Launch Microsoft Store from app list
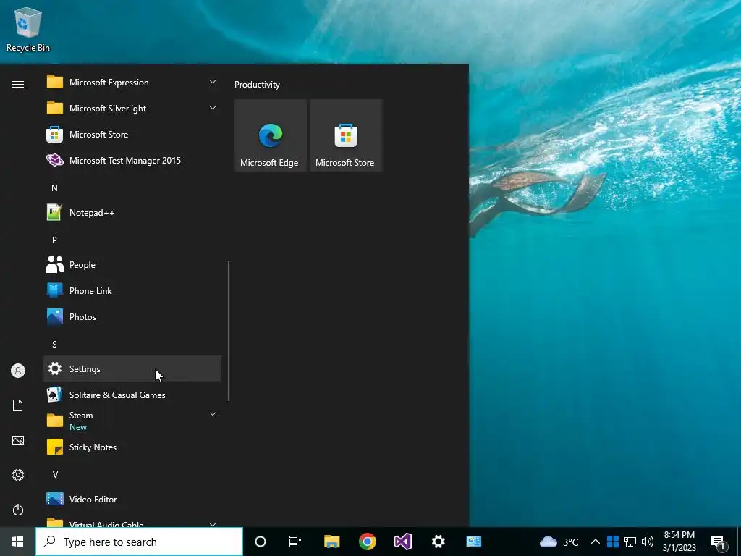This screenshot has width=741, height=556. (x=132, y=134)
